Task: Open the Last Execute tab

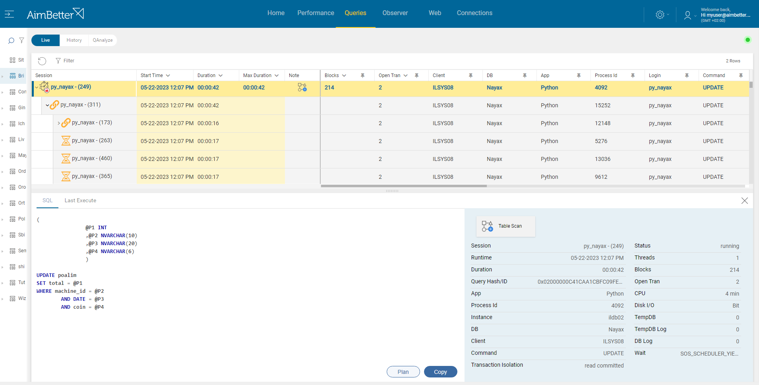Action: pos(80,201)
